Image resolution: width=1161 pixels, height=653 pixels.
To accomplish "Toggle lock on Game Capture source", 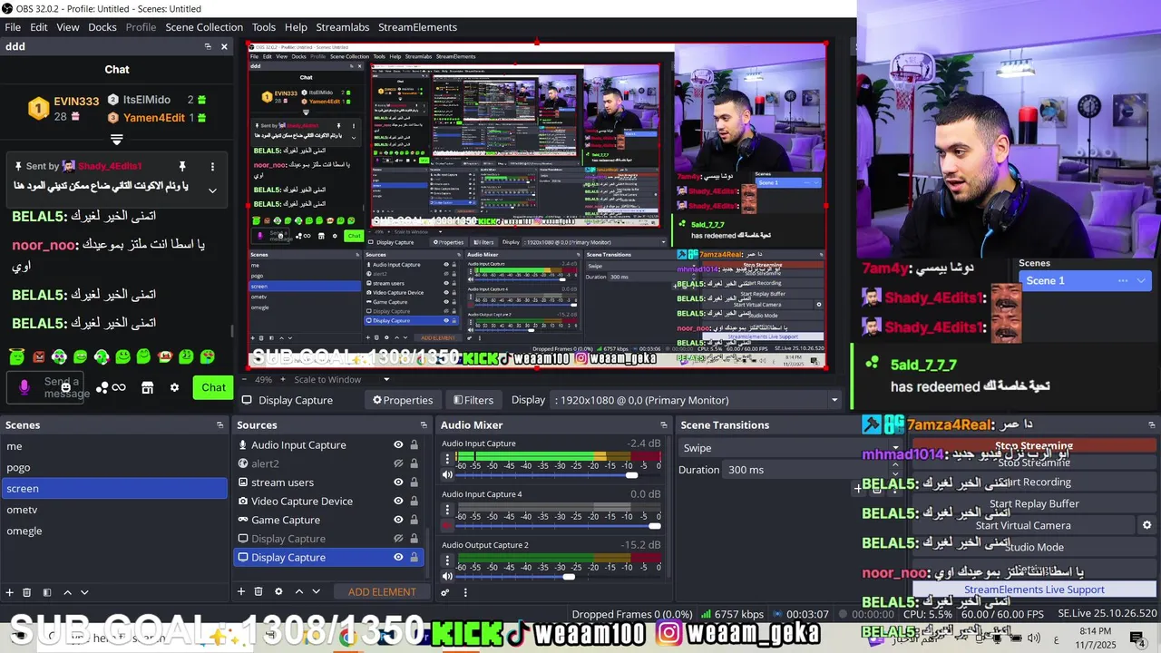I will coord(415,520).
